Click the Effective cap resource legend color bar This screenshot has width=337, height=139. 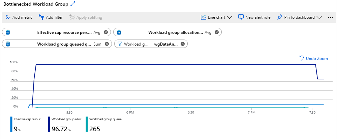pos(11,125)
